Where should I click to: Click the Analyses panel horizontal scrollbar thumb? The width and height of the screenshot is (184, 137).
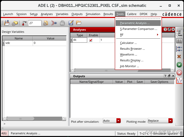tap(106, 71)
